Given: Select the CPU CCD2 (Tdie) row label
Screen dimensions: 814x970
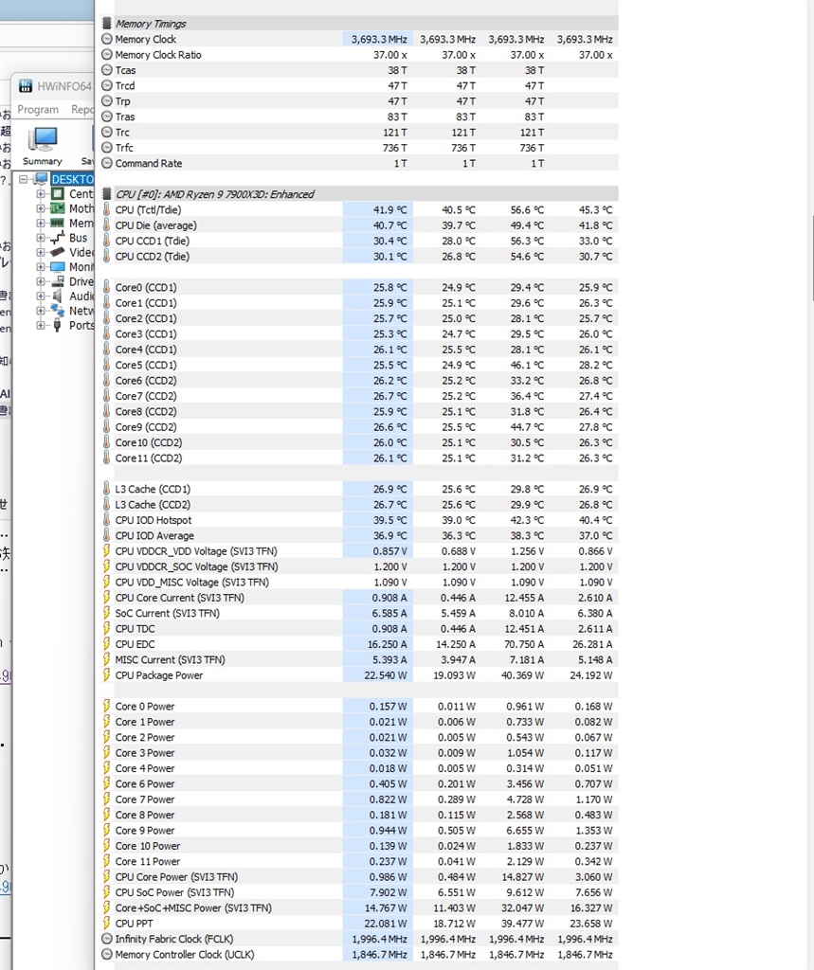Looking at the screenshot, I should pos(153,256).
